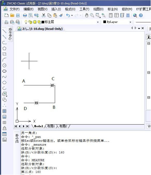Open the Properties palette icon
Screen dimensions: 151x175
tap(110, 15)
